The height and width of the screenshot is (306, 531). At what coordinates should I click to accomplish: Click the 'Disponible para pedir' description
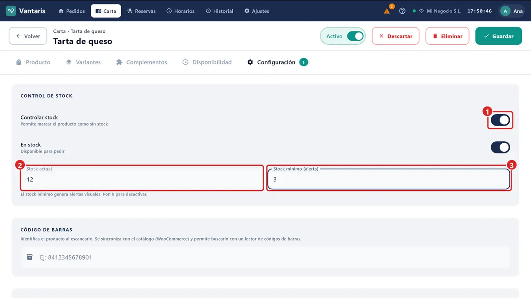tap(42, 151)
